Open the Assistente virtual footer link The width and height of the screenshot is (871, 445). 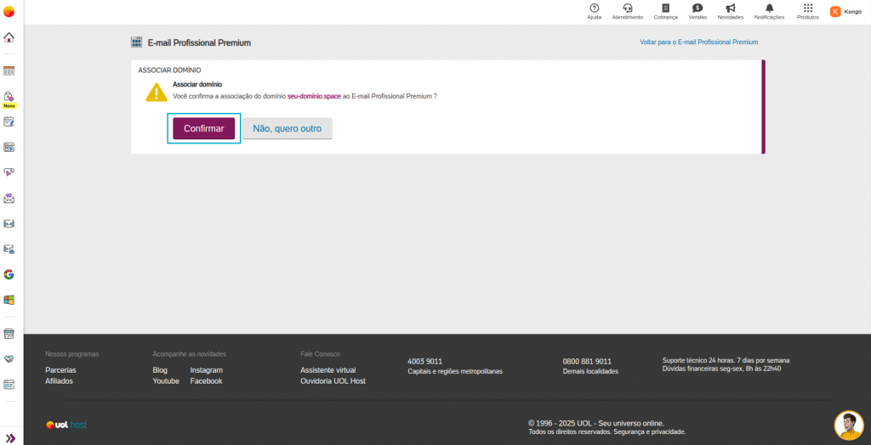(x=328, y=370)
